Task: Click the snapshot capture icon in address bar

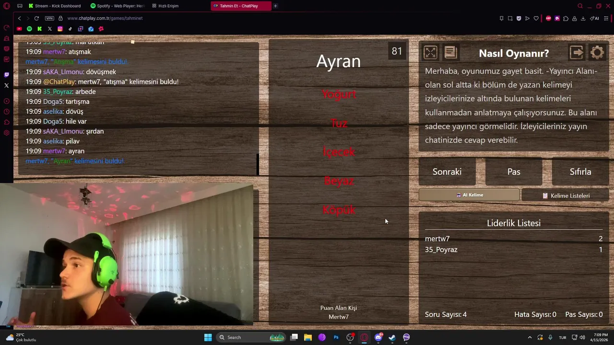Action: (510, 18)
